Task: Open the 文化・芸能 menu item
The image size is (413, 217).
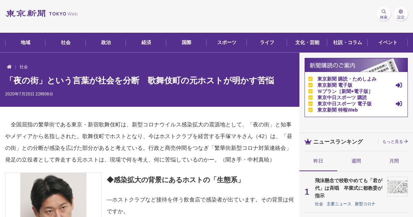Action: click(x=307, y=43)
